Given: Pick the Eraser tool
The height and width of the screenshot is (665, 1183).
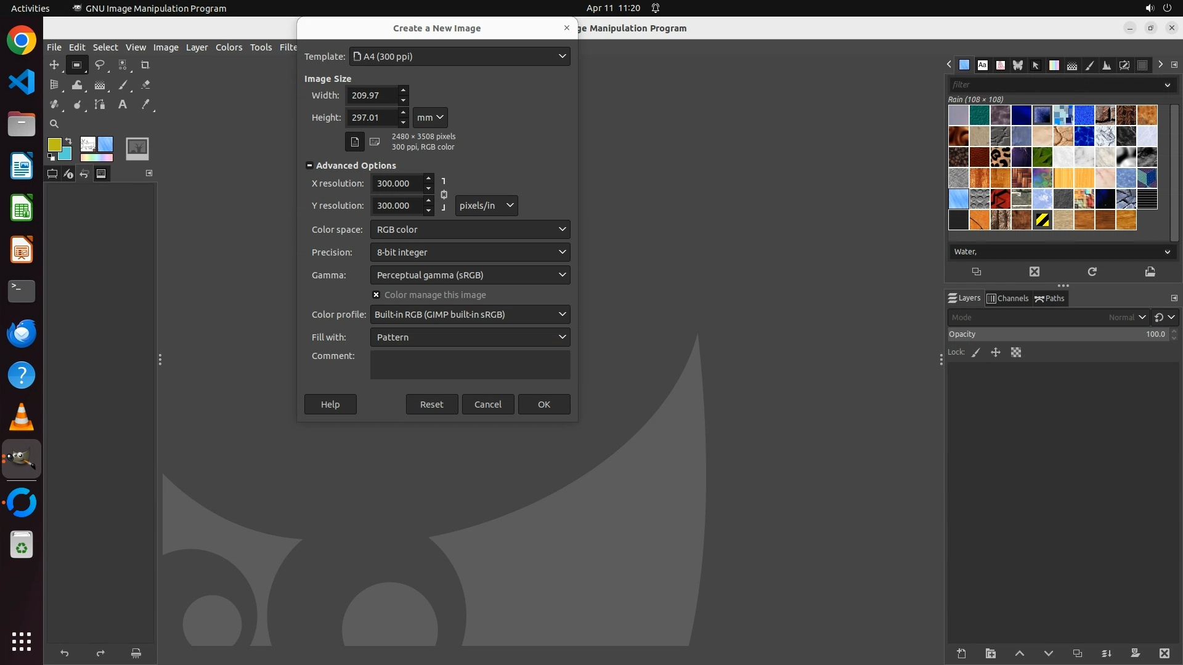Looking at the screenshot, I should tap(145, 85).
